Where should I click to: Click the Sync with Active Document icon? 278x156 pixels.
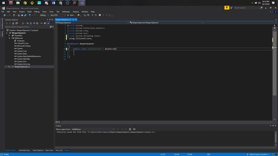tap(27, 23)
